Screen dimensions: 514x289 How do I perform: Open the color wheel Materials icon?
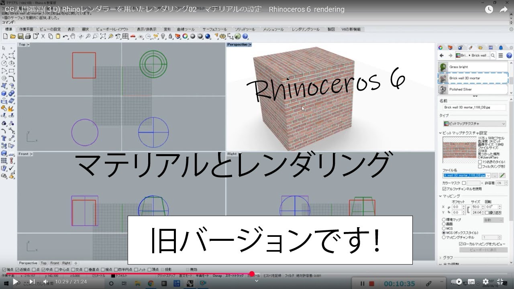[185, 36]
